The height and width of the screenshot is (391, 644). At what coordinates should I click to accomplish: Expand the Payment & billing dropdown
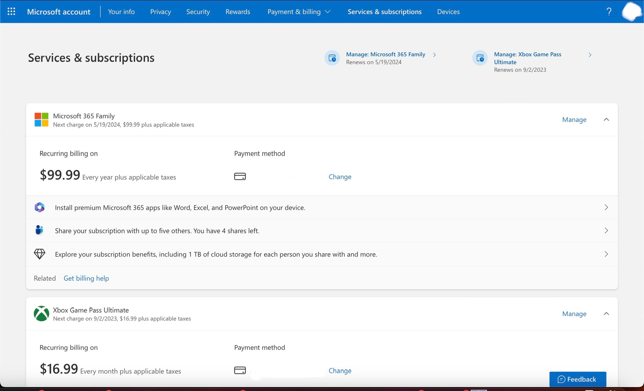(x=299, y=12)
